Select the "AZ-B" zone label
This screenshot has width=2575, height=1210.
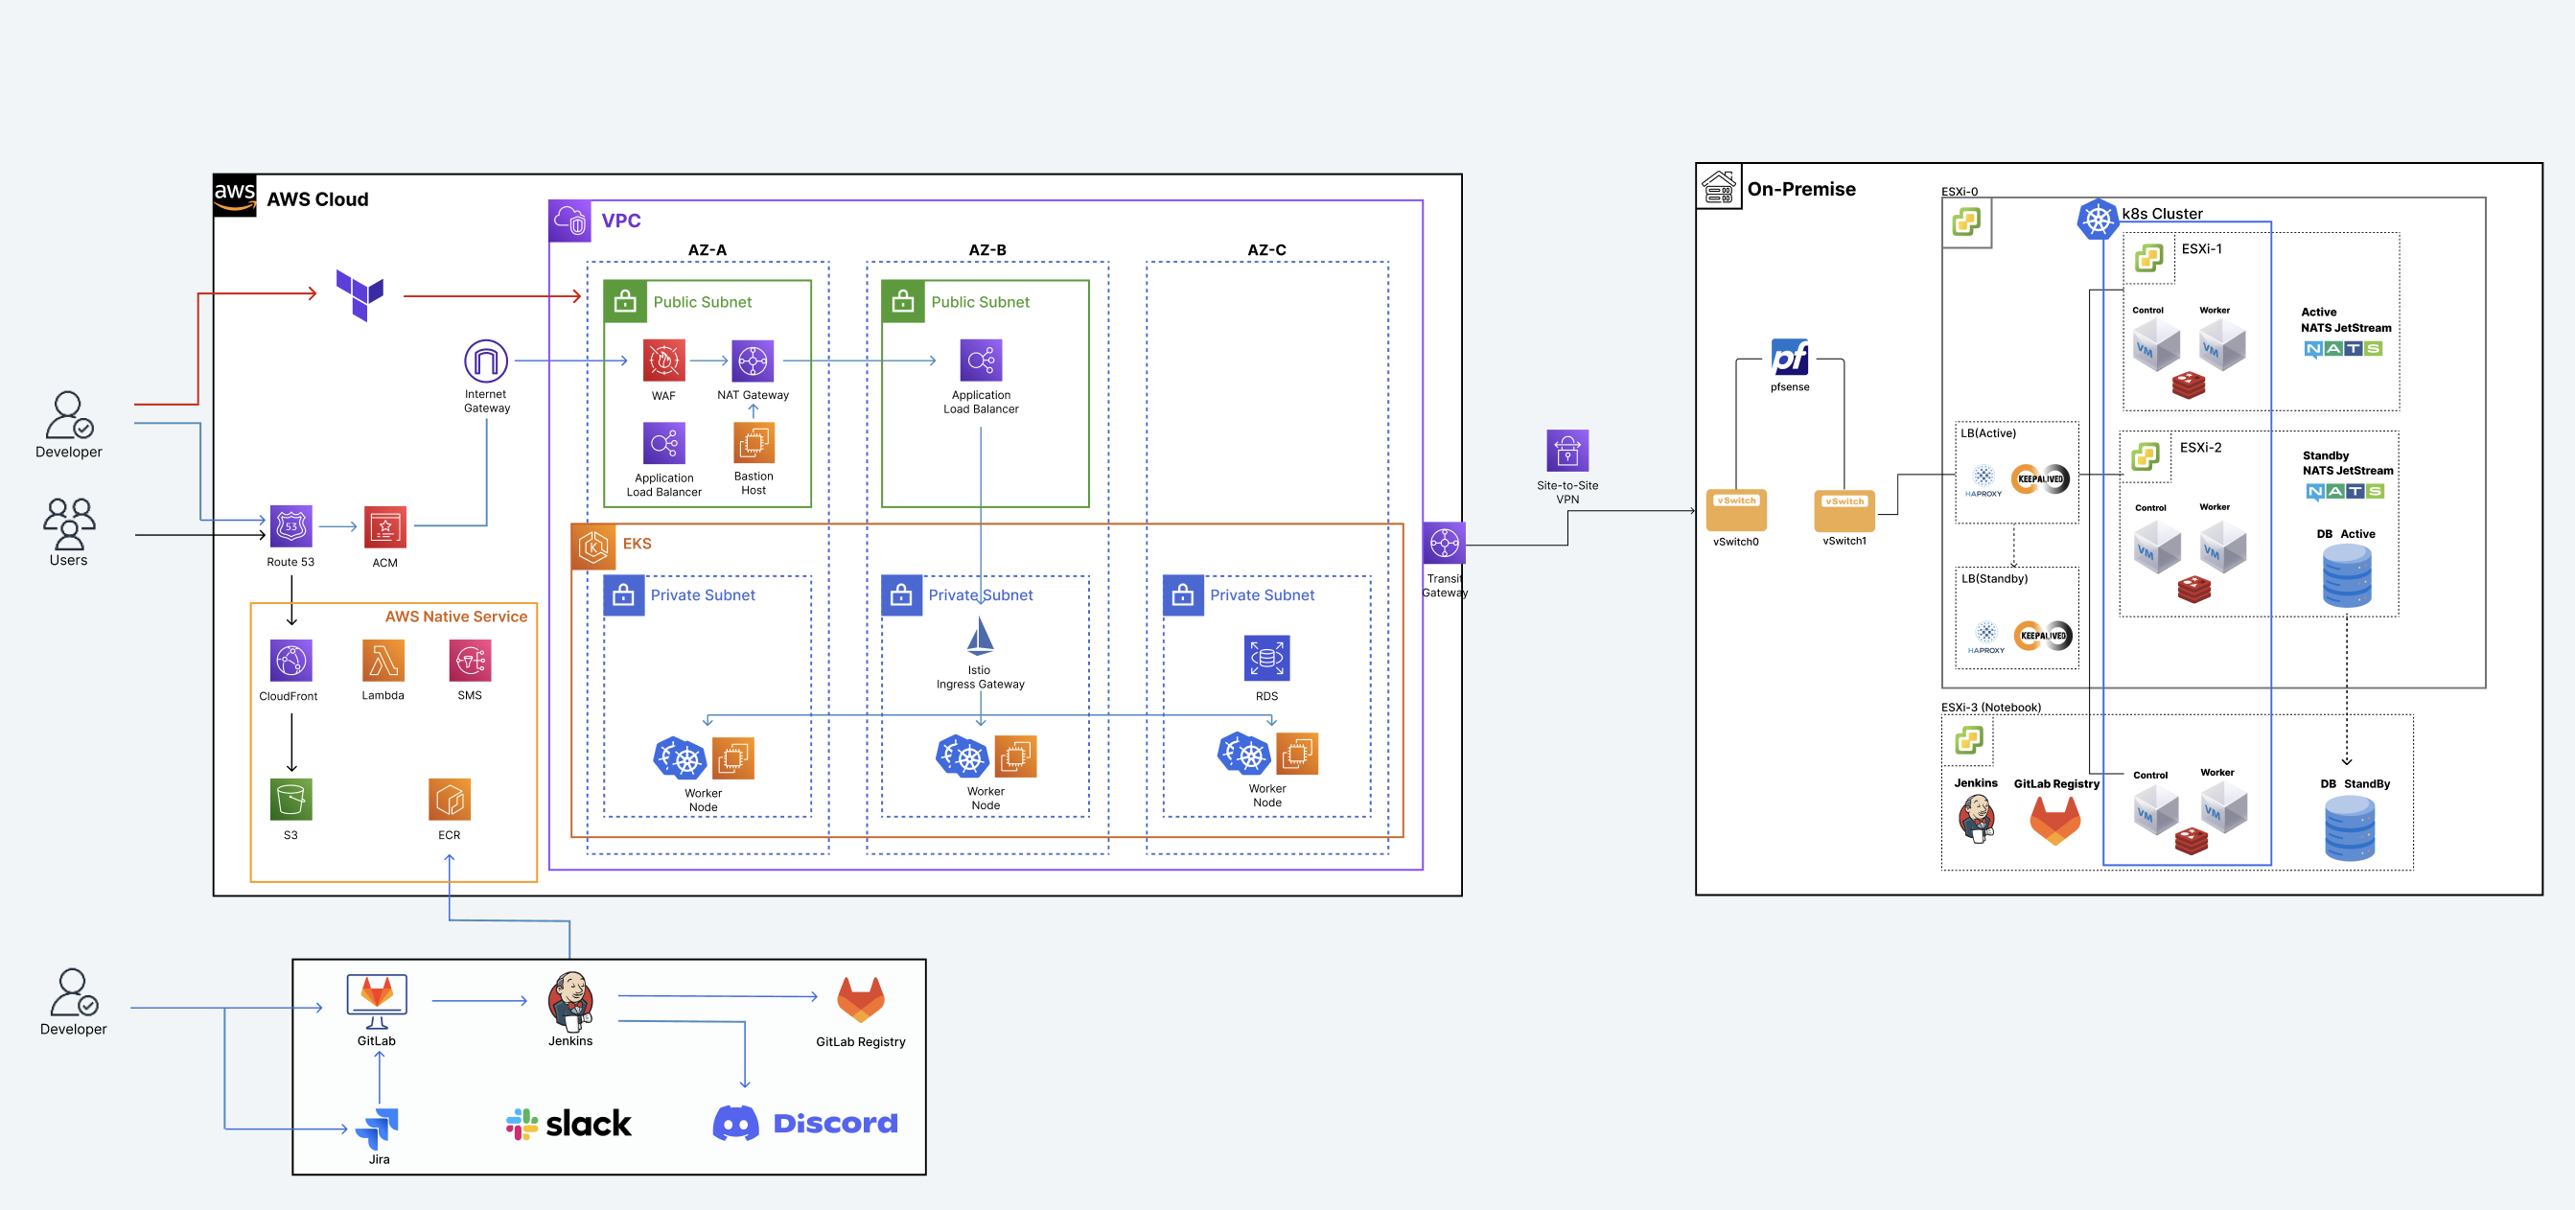986,250
